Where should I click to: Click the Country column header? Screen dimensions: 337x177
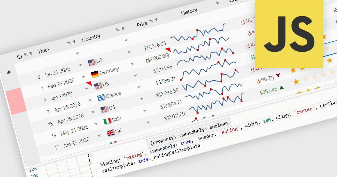(91, 37)
